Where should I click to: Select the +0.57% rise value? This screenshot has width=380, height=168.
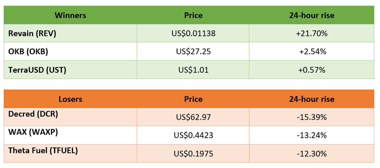[x=311, y=70]
